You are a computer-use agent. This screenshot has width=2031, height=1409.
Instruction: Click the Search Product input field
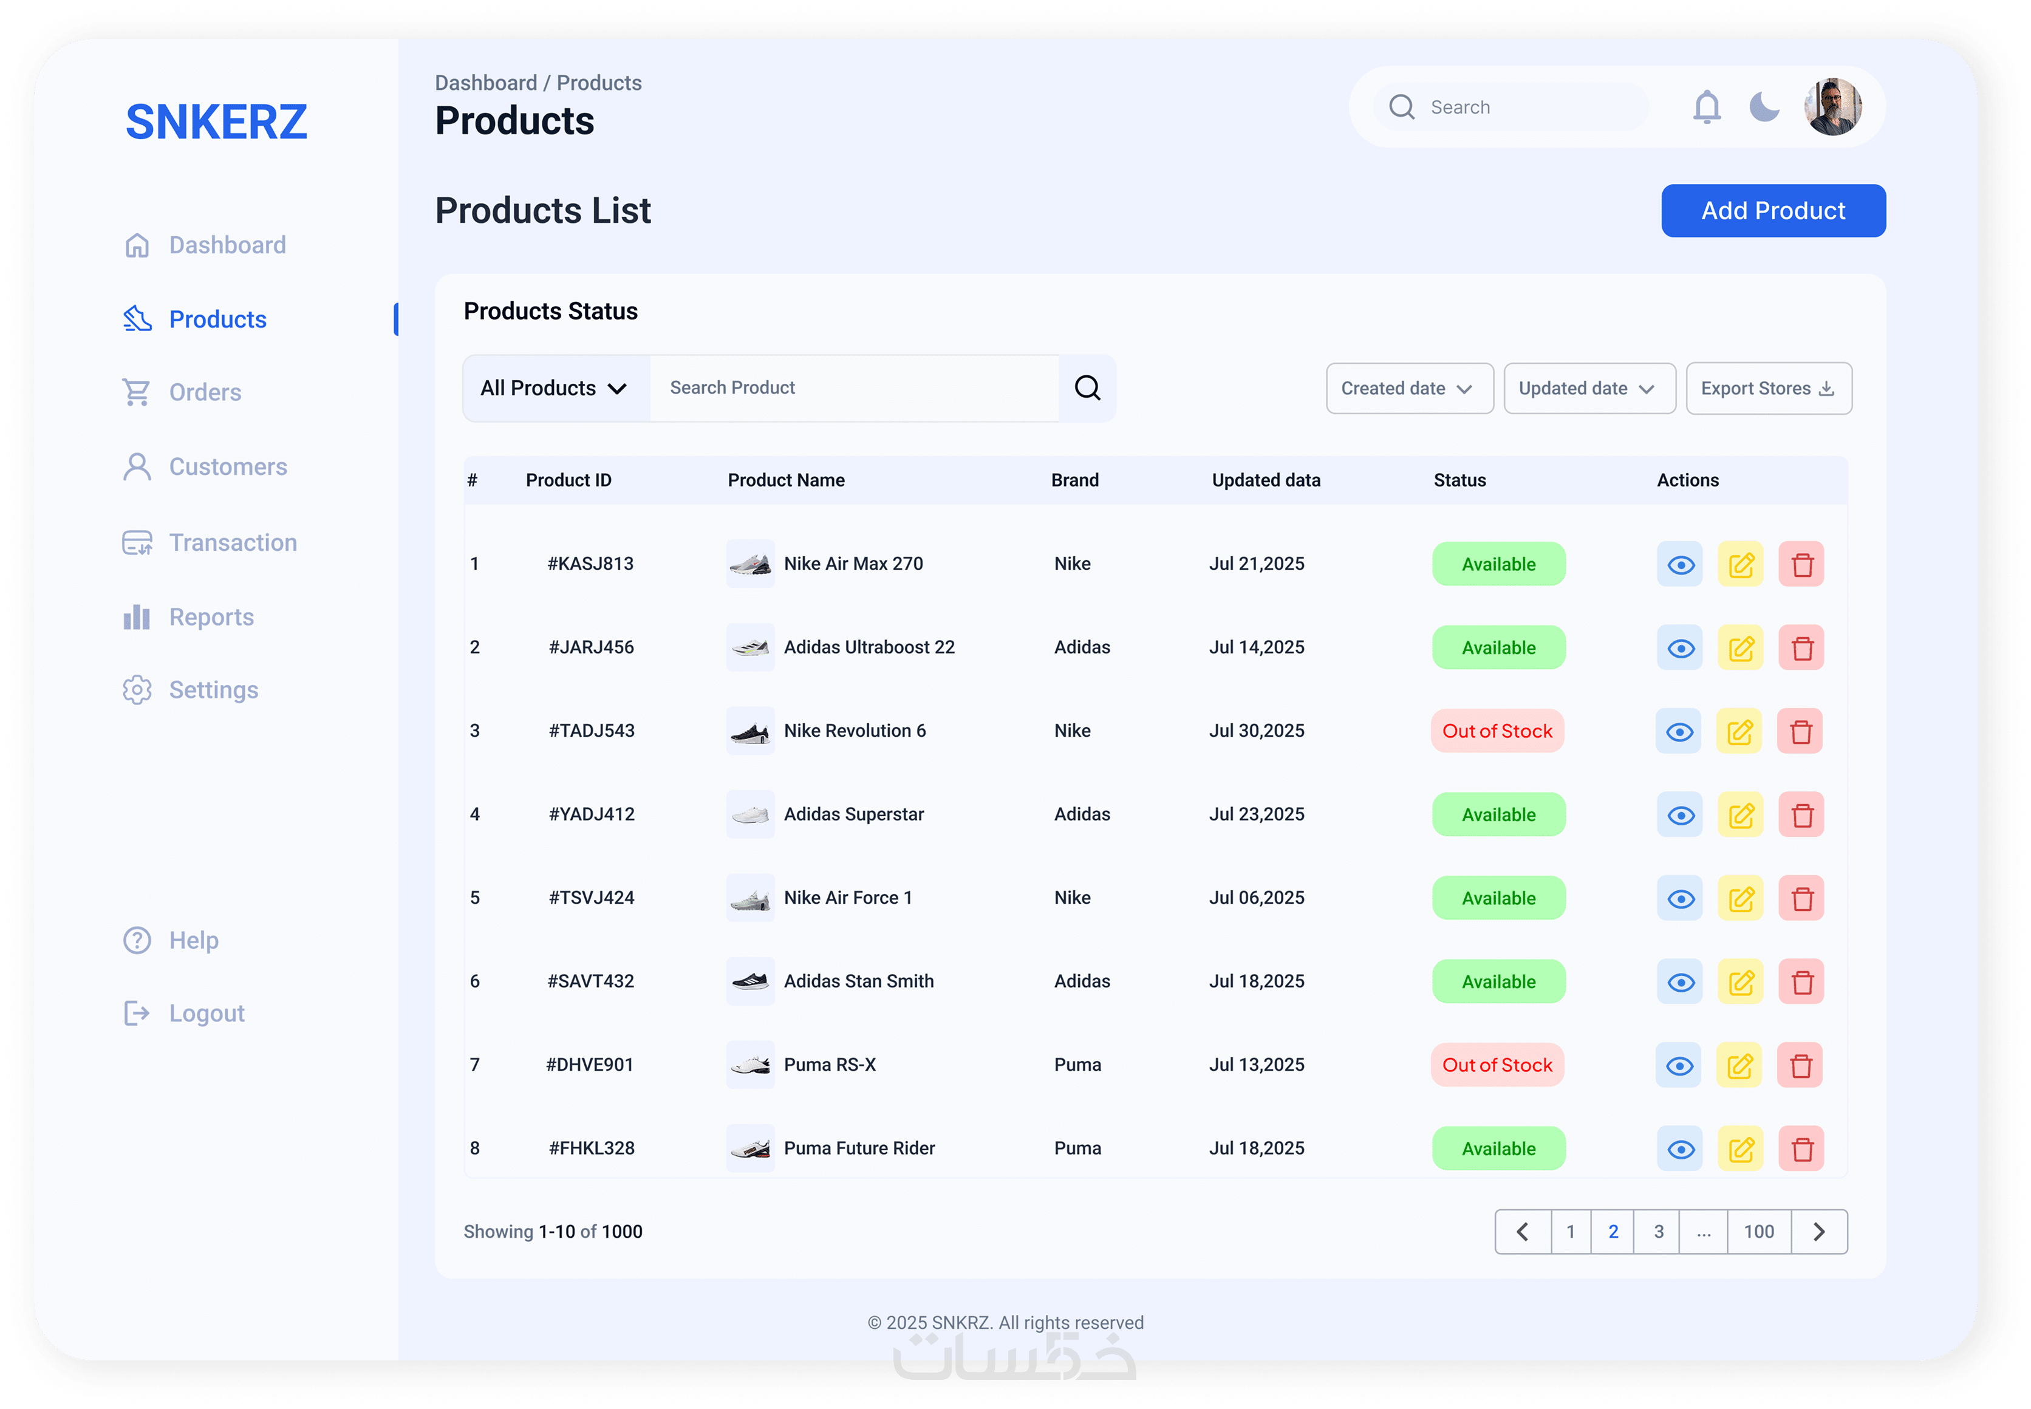point(853,389)
